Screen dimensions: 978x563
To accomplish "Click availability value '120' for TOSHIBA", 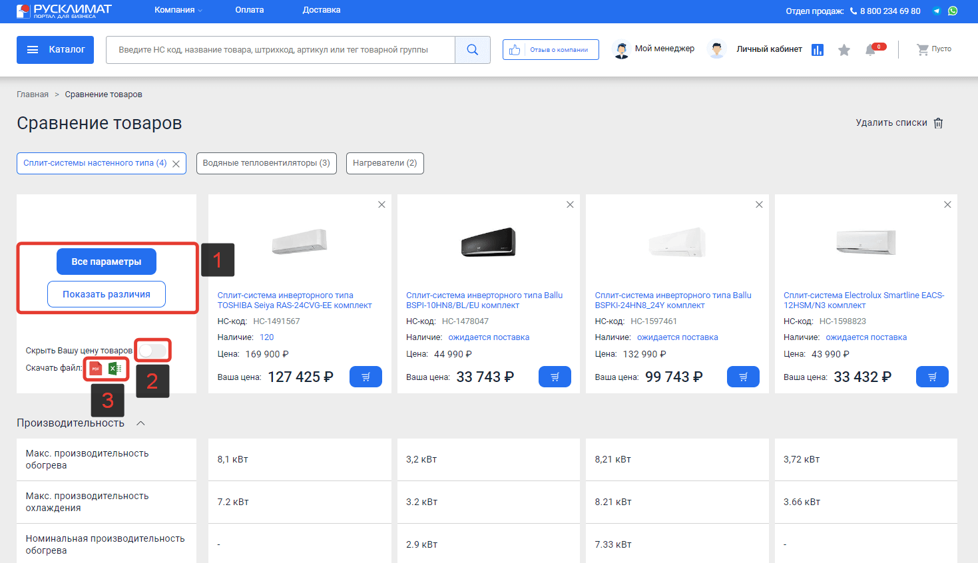I will [267, 337].
